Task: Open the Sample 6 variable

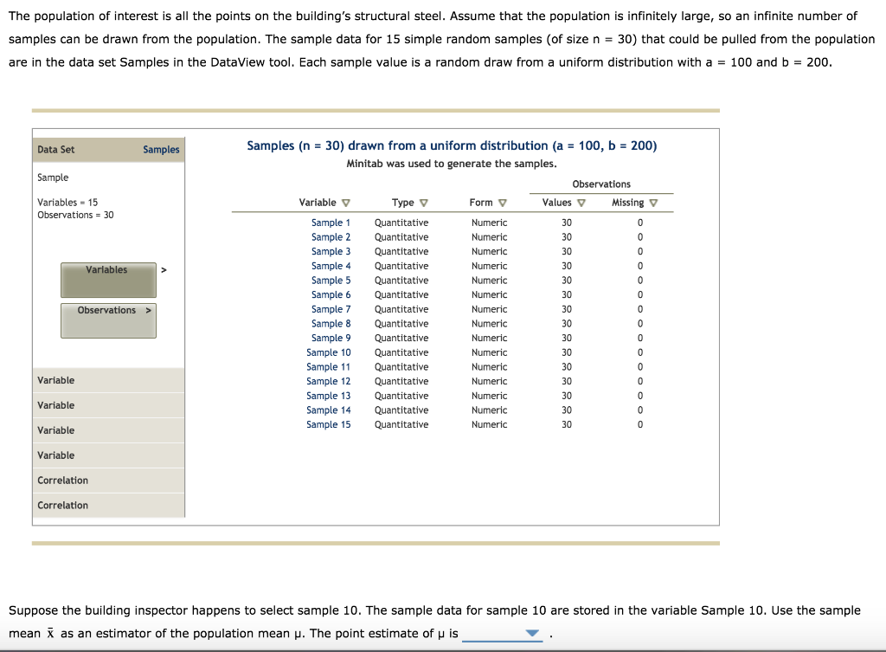Action: point(331,294)
